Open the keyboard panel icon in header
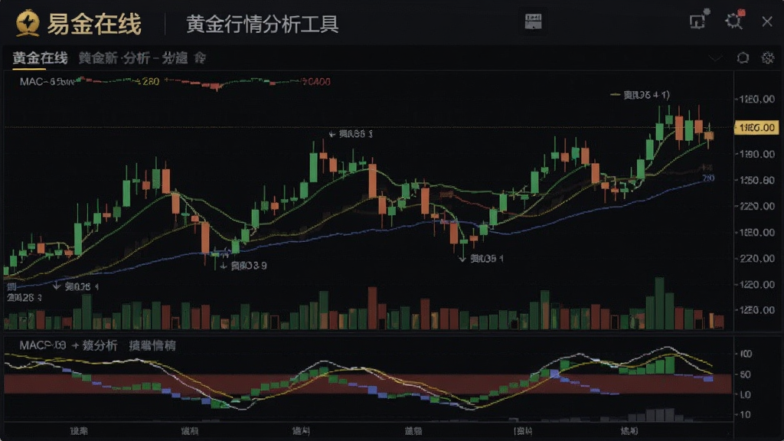 (534, 21)
